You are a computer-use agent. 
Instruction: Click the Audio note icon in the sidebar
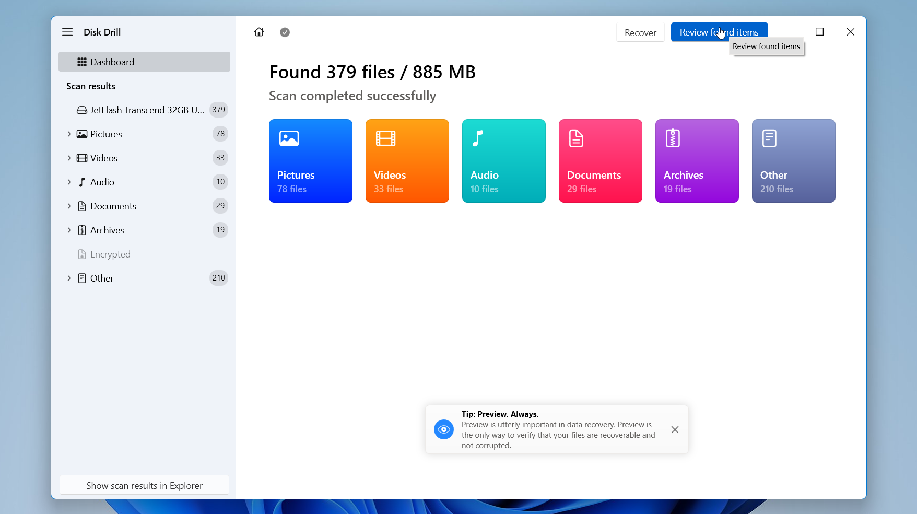[x=82, y=182]
